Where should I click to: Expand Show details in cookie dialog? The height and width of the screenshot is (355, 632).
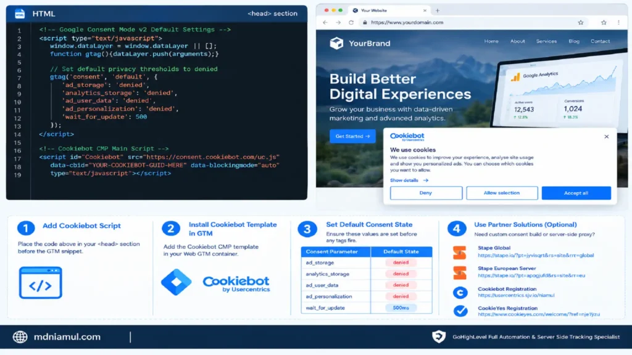coord(409,181)
